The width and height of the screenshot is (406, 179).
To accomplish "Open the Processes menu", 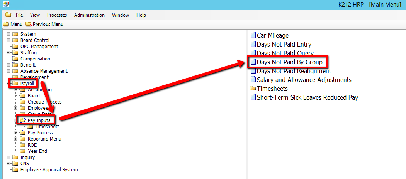I will point(57,15).
